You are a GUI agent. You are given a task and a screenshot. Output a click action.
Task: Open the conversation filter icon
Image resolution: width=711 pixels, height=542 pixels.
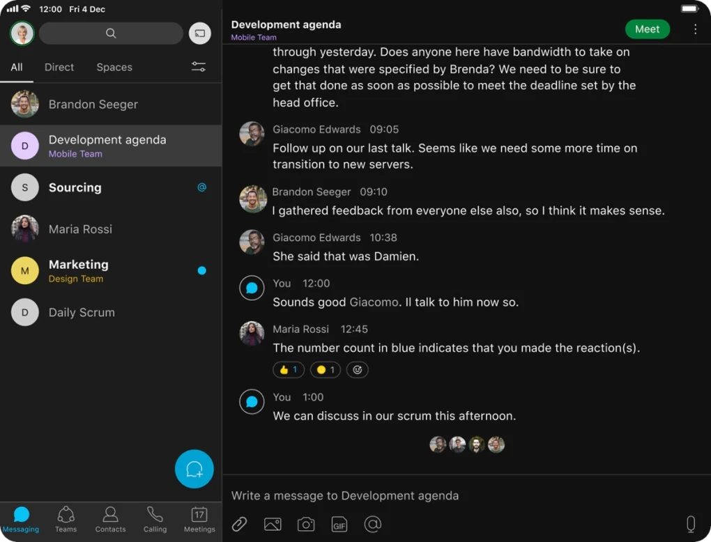(198, 67)
